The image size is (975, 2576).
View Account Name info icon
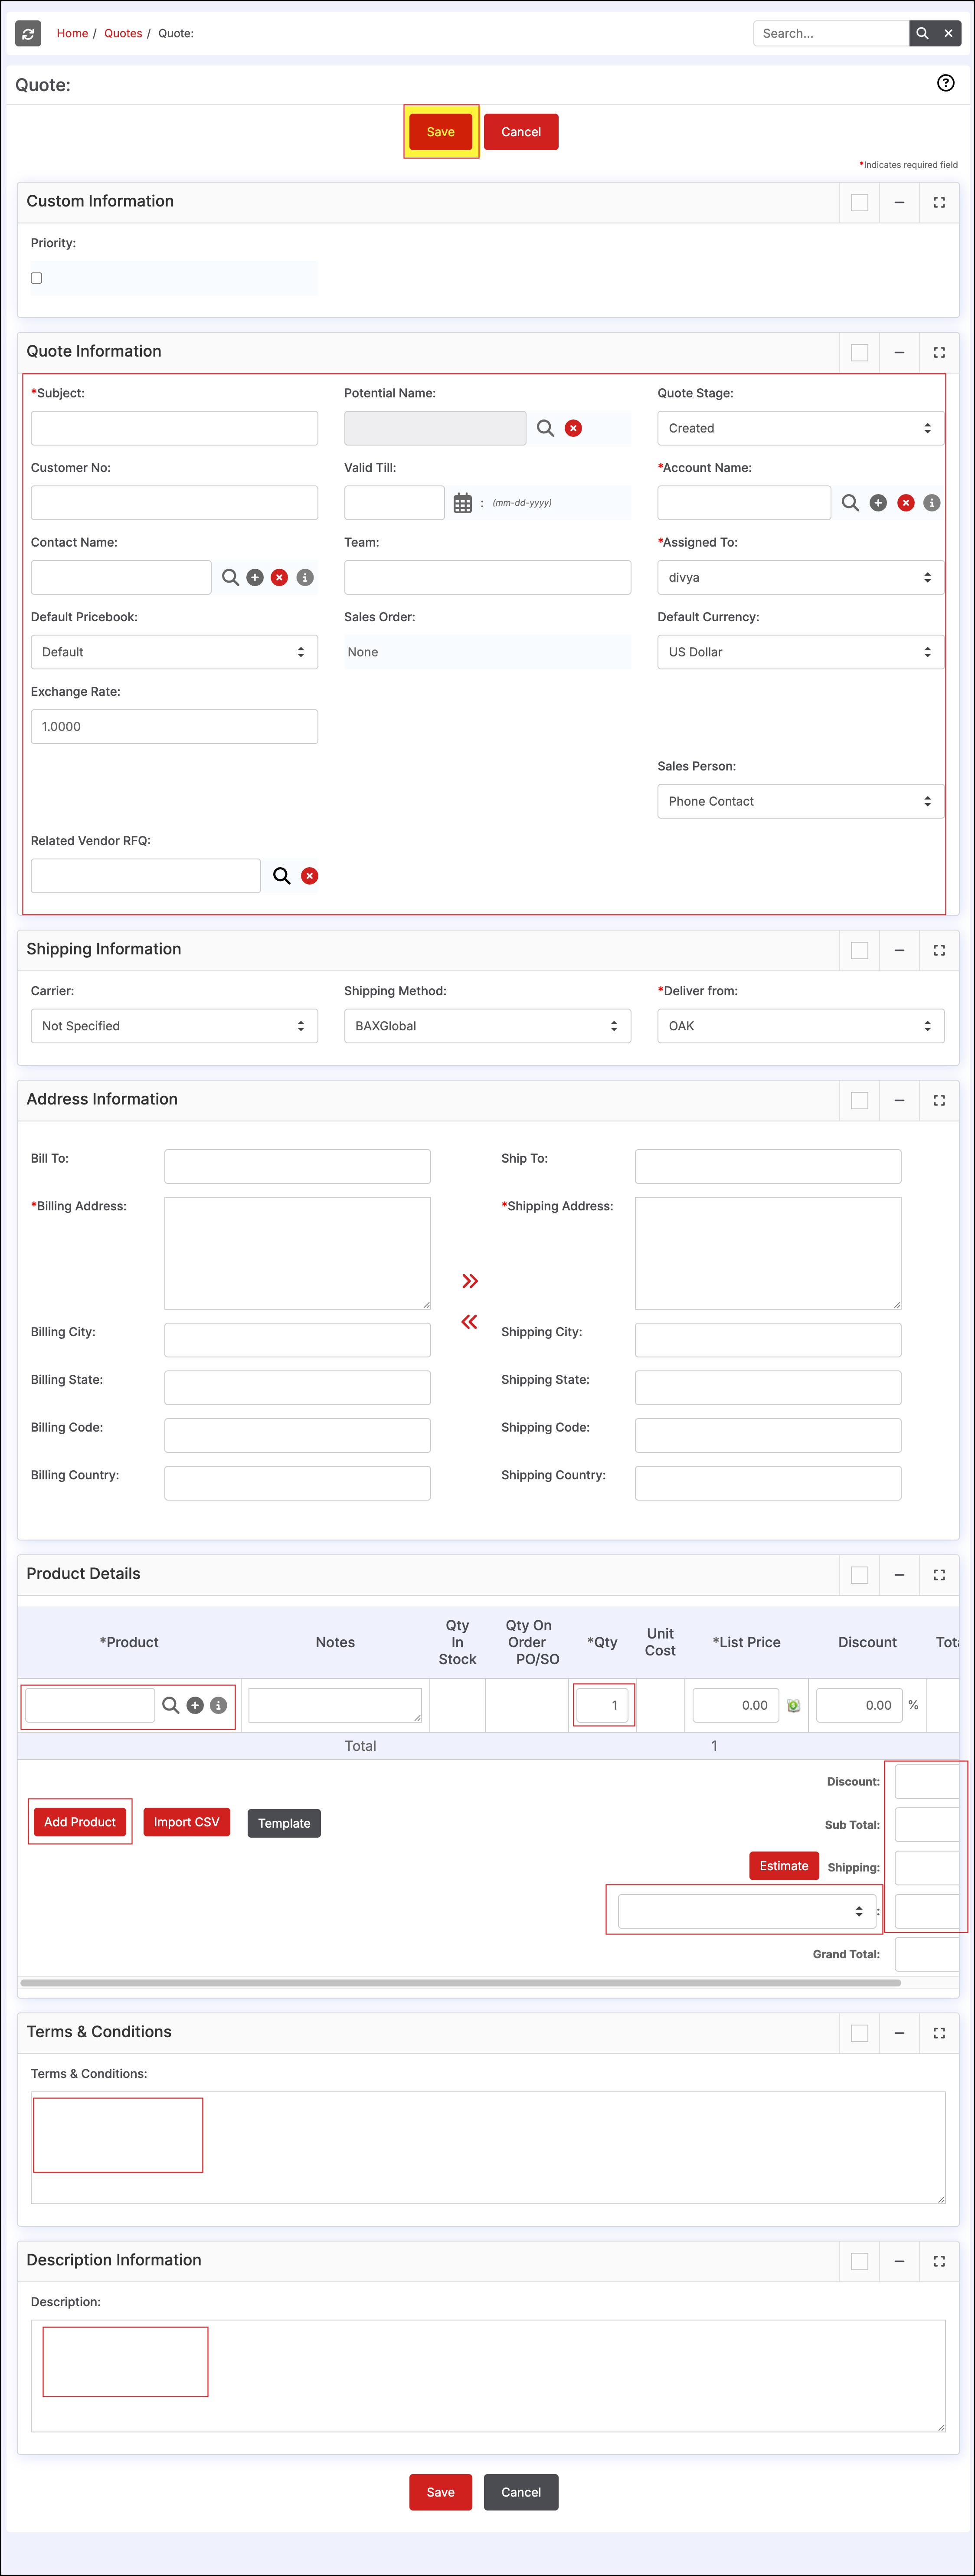pos(931,503)
